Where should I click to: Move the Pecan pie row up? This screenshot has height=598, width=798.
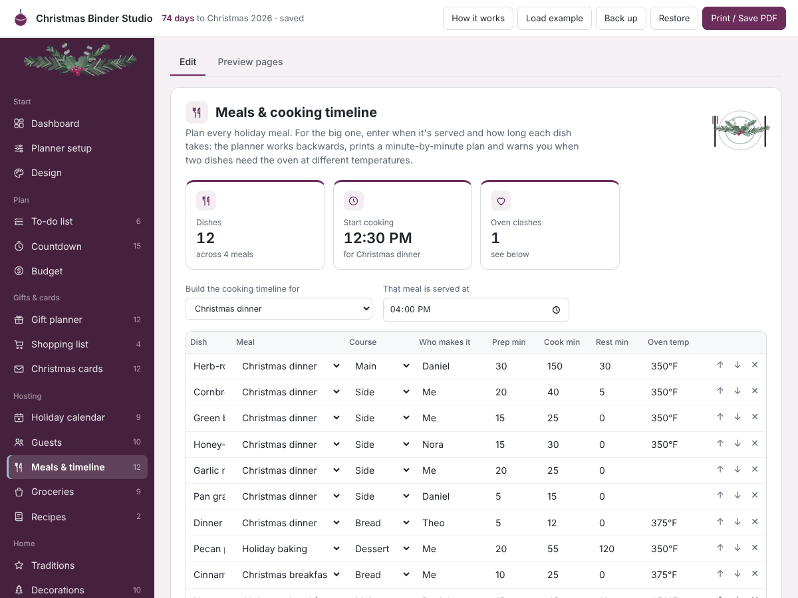[720, 548]
